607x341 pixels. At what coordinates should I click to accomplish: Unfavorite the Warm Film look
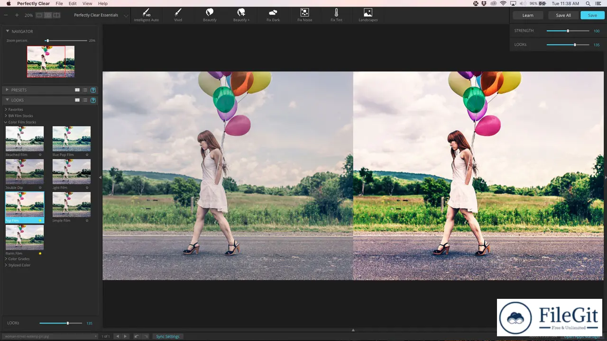point(40,253)
